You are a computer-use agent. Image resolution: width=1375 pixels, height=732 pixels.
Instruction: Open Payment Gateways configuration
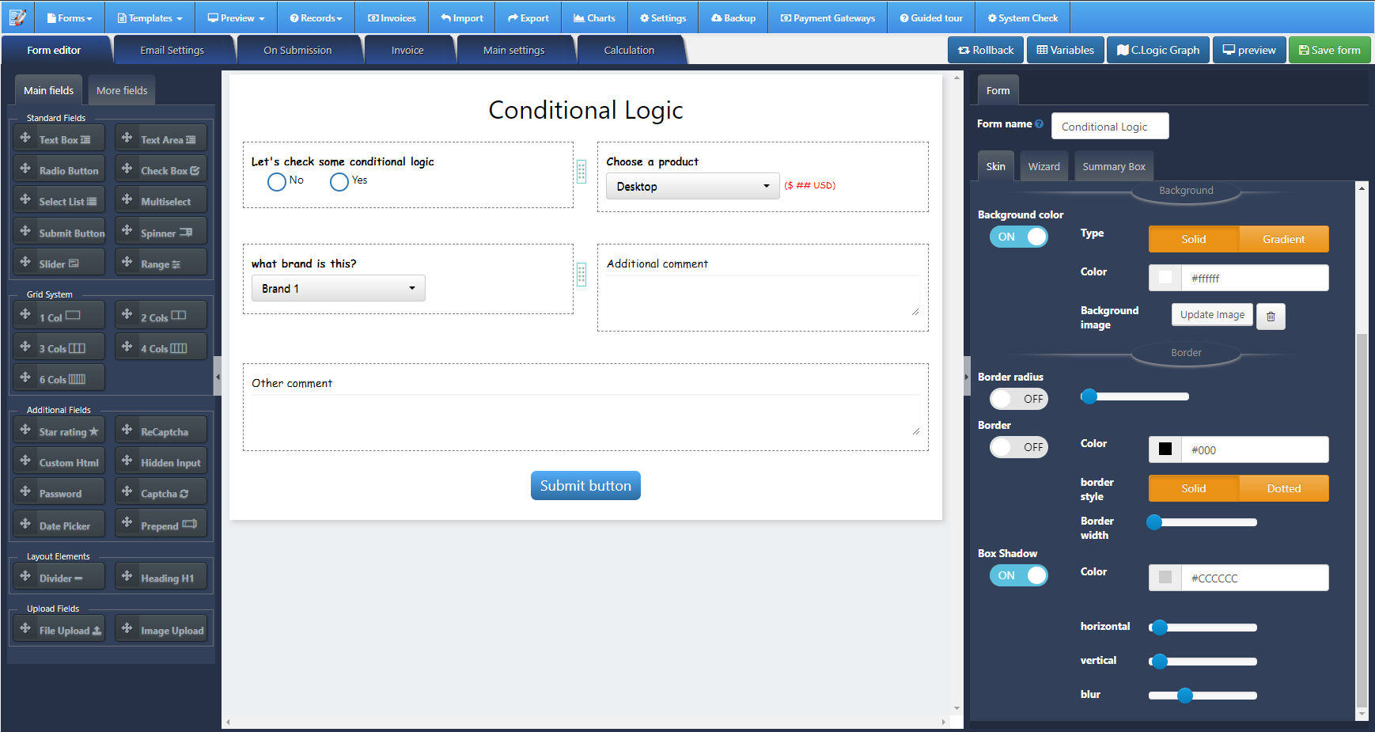(827, 17)
